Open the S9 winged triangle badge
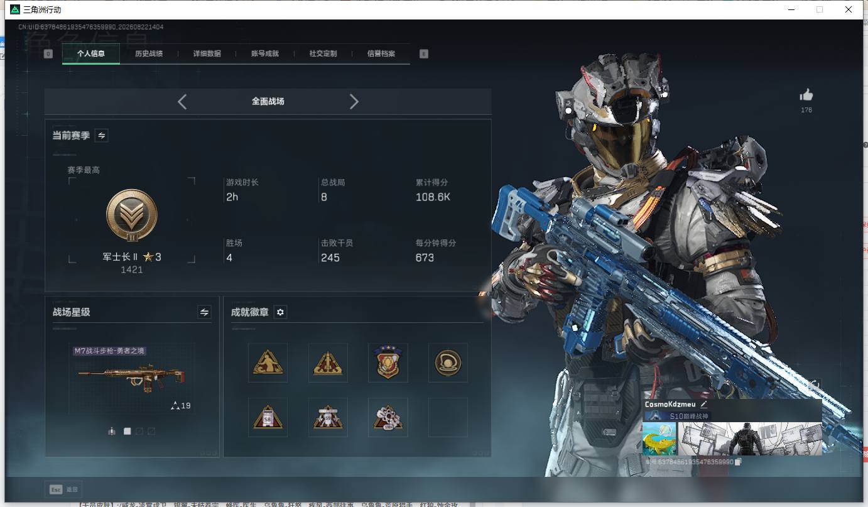 [x=328, y=417]
